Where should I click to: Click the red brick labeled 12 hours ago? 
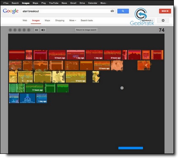pyautogui.click(x=57, y=55)
